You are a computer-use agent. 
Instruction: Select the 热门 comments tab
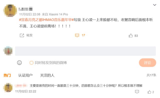tap(7, 75)
